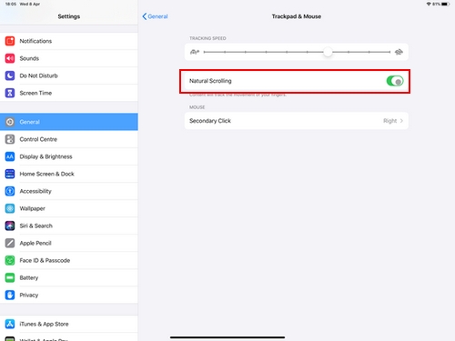Open Secondary Click options chevron
This screenshot has width=455, height=341.
pyautogui.click(x=401, y=121)
